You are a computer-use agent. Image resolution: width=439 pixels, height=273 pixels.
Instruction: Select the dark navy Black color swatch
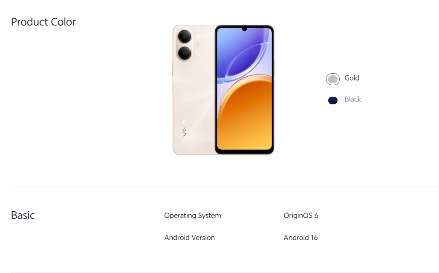pos(332,101)
